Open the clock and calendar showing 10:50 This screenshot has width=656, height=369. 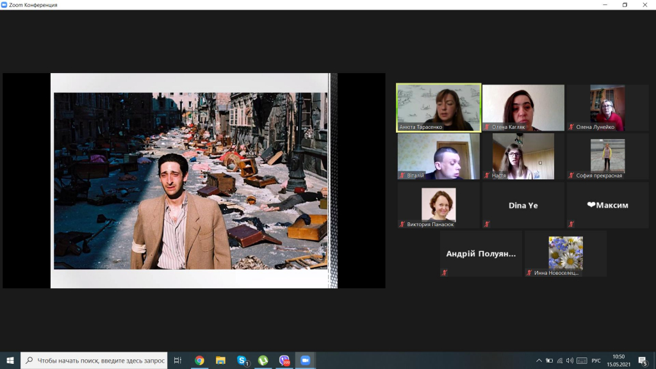pyautogui.click(x=619, y=360)
